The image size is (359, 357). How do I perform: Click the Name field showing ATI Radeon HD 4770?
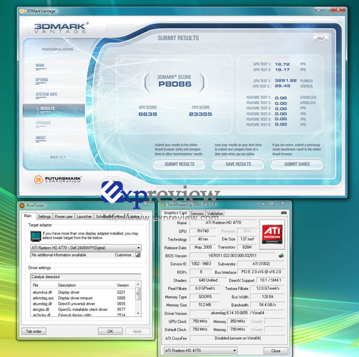[223, 222]
